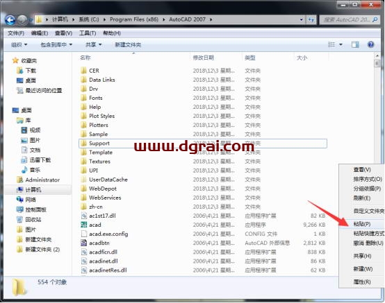
Task: Click the Control Panel icon in sidebar
Action: coord(19,209)
